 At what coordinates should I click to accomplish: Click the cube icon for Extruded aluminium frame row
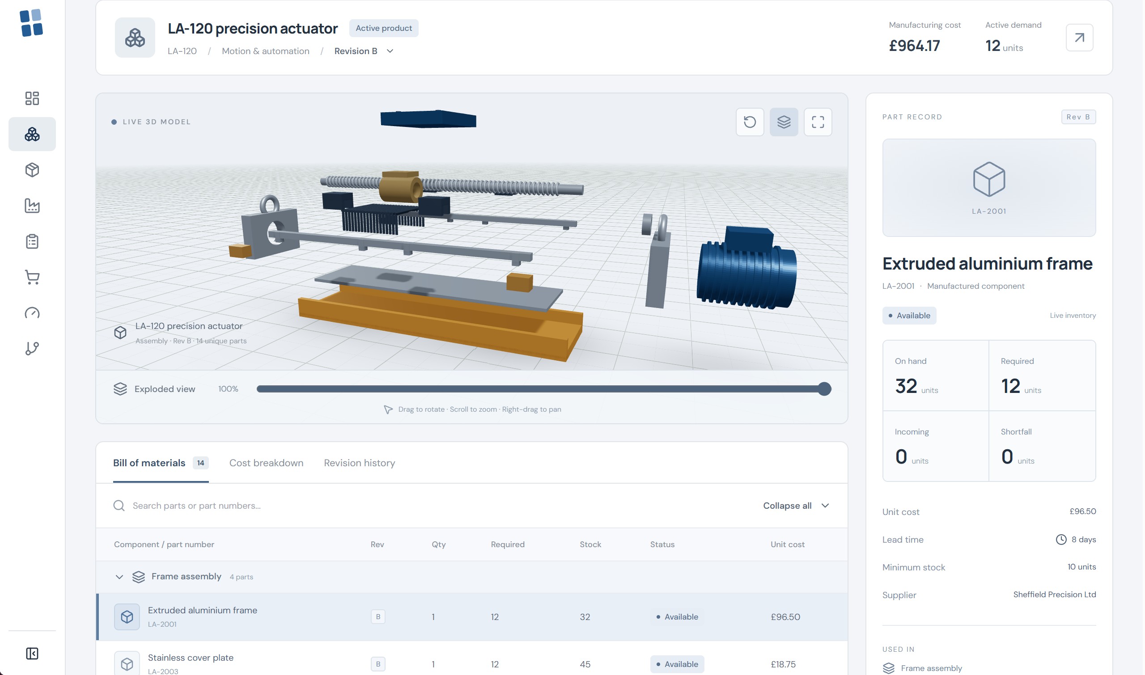(127, 617)
